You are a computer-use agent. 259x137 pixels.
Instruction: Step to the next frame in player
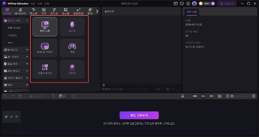point(145,89)
